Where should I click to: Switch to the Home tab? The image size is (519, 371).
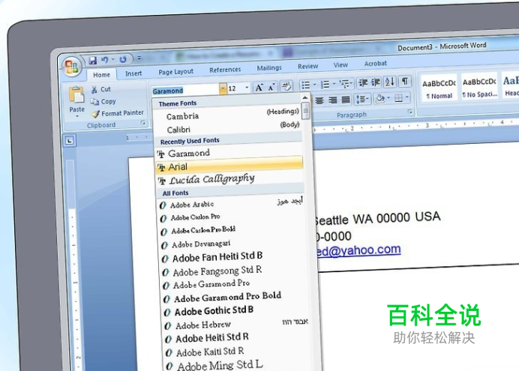[101, 75]
